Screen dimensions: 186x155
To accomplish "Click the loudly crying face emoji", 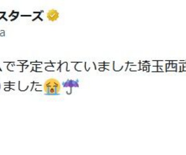I will coord(52,86).
